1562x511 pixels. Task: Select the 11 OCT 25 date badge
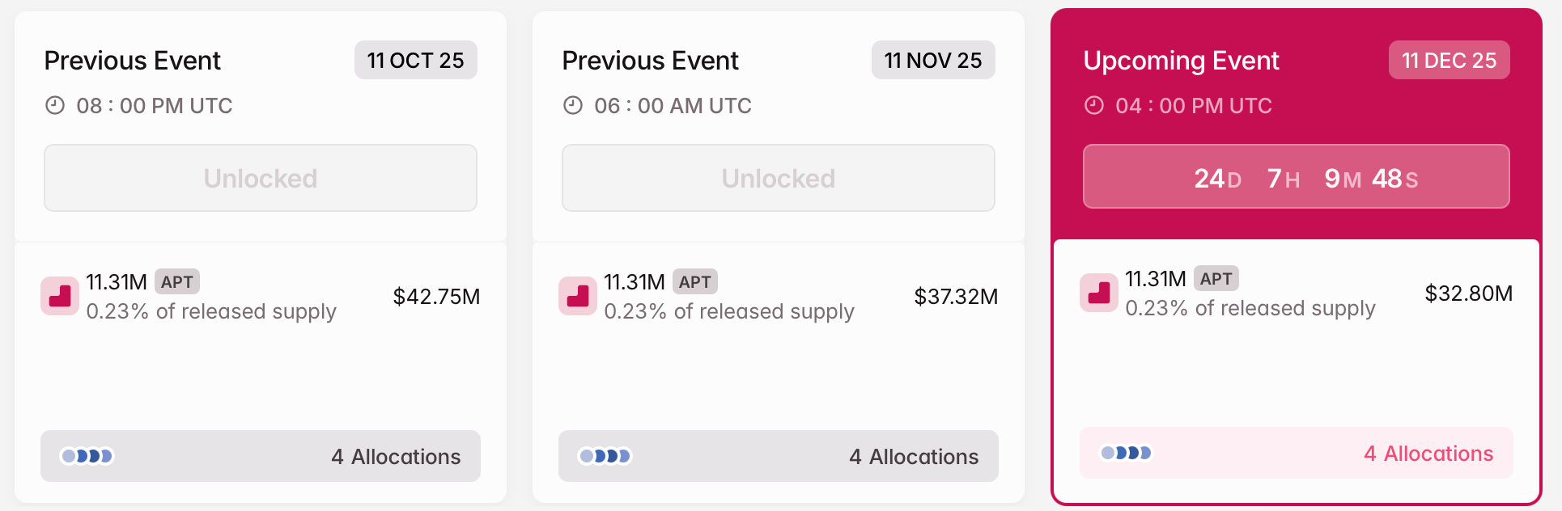(415, 60)
